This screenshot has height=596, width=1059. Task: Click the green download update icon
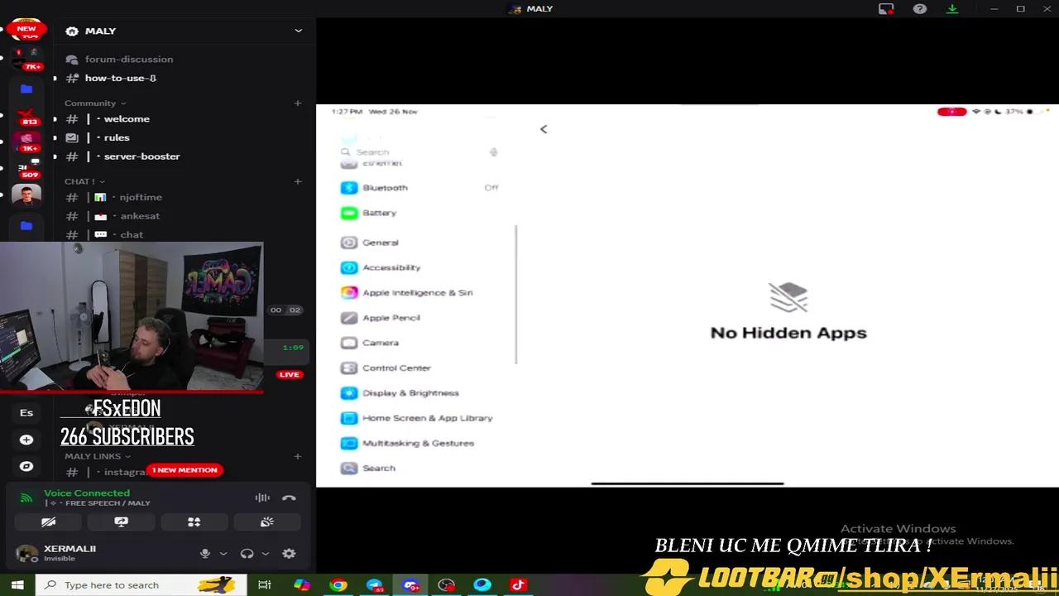[952, 9]
